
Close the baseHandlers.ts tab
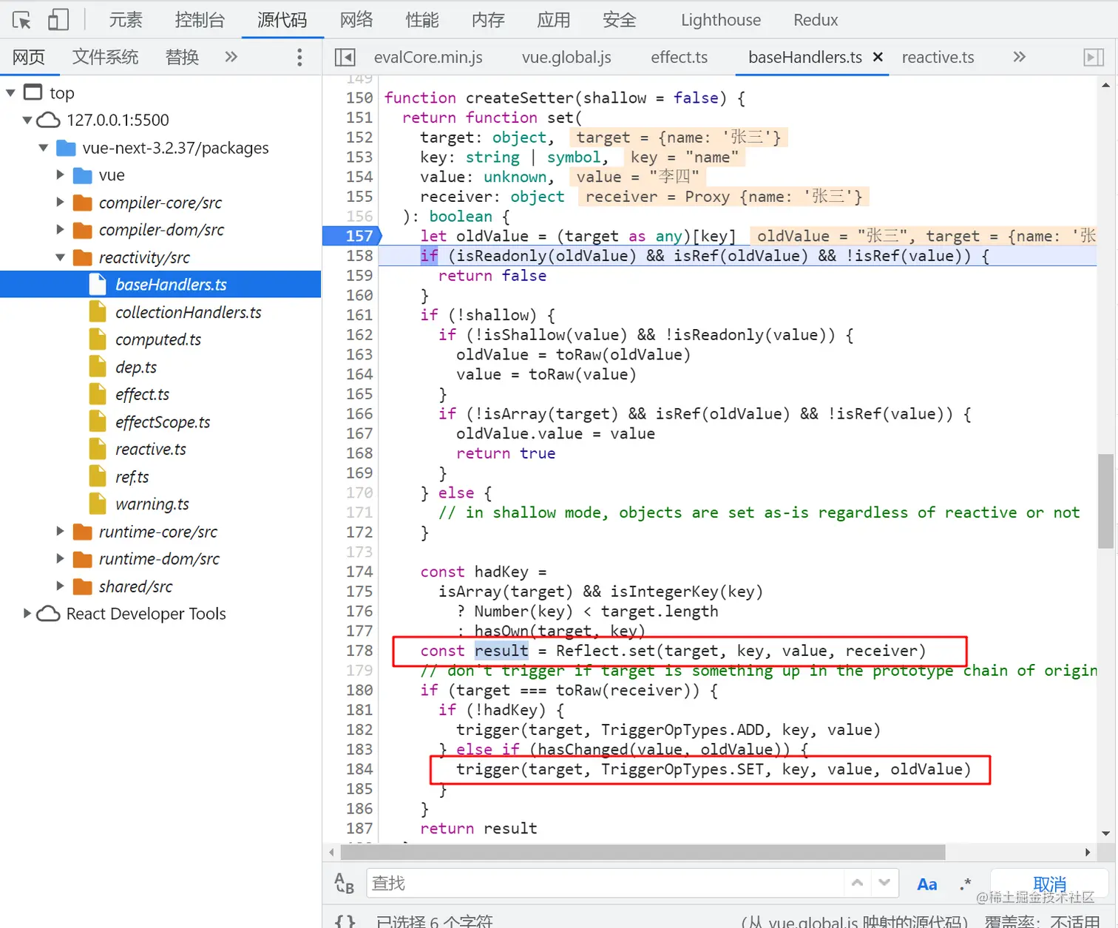(878, 56)
